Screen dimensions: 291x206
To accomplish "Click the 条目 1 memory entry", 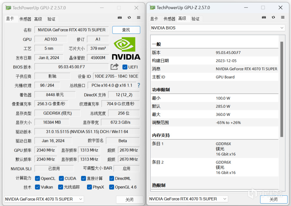I will 215,149.
